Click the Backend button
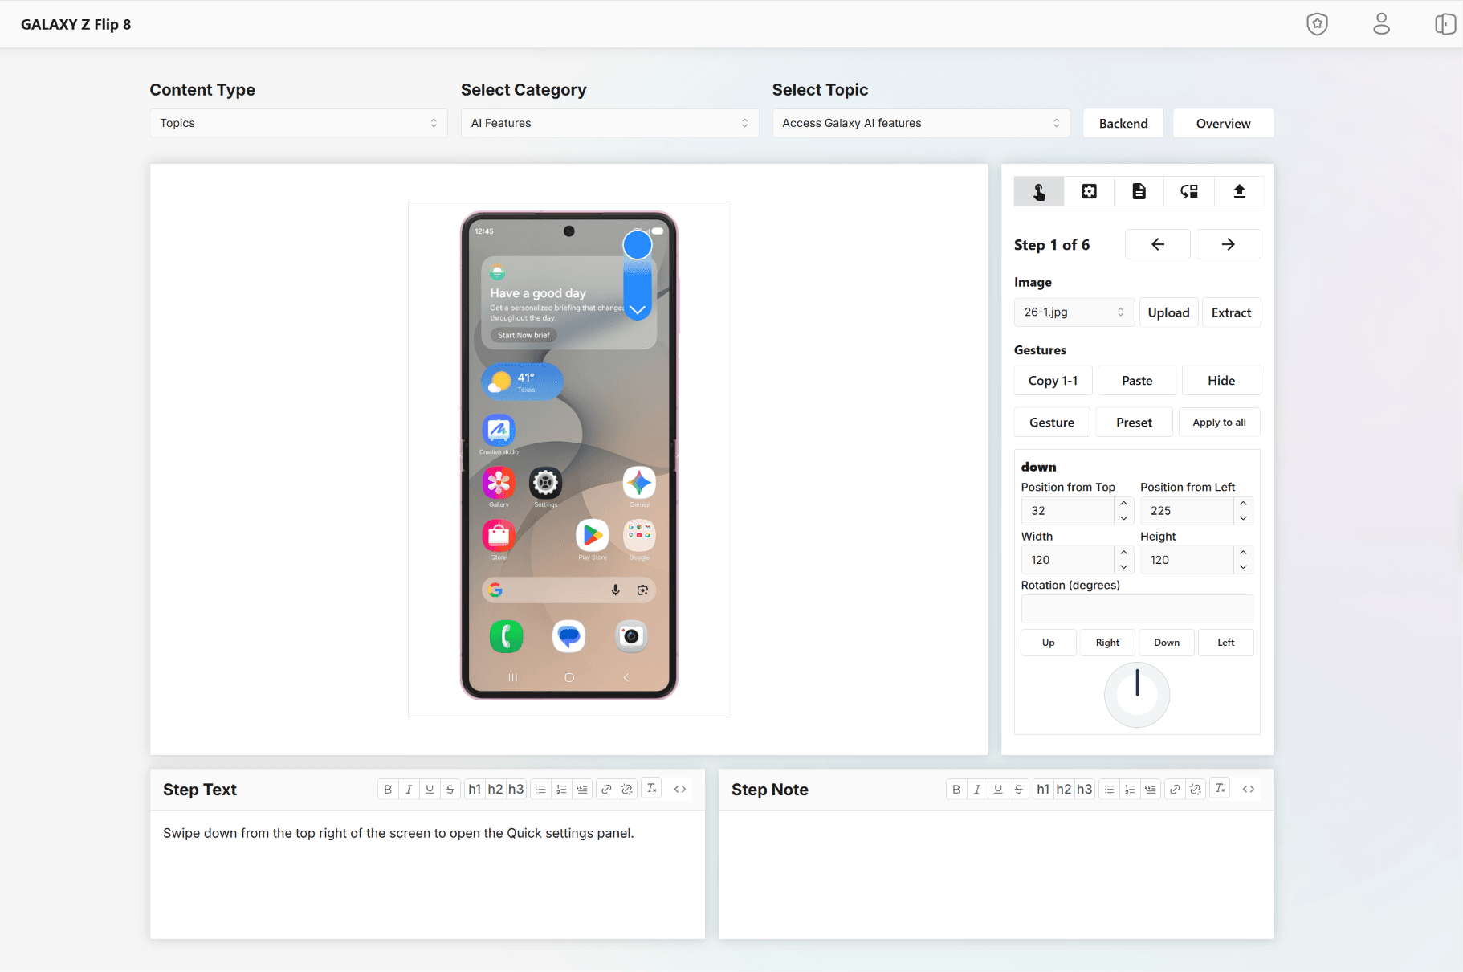Viewport: 1463px width, 972px height. tap(1123, 123)
